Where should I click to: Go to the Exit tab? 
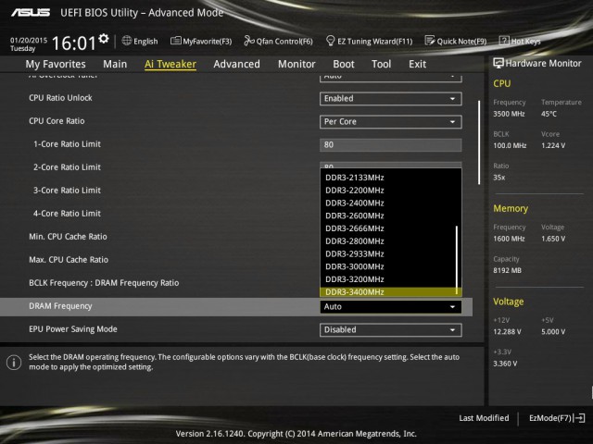(418, 64)
